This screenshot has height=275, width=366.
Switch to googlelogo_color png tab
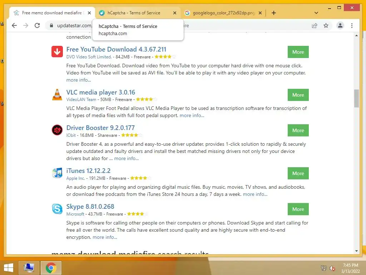(224, 13)
